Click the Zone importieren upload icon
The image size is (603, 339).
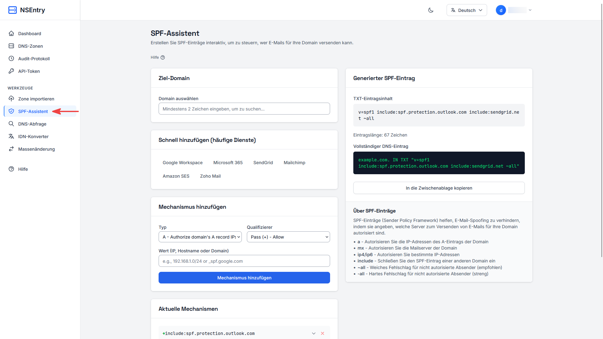(x=11, y=99)
